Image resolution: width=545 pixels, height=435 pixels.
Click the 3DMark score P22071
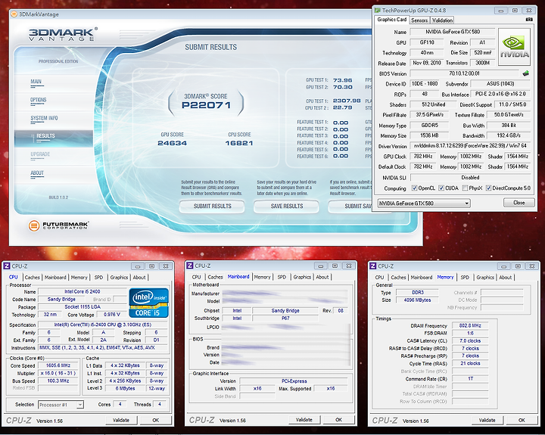click(206, 105)
